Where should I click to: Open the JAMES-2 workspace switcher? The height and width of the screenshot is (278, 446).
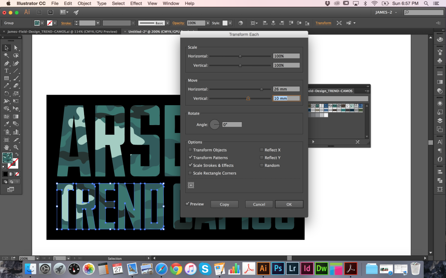(x=386, y=12)
